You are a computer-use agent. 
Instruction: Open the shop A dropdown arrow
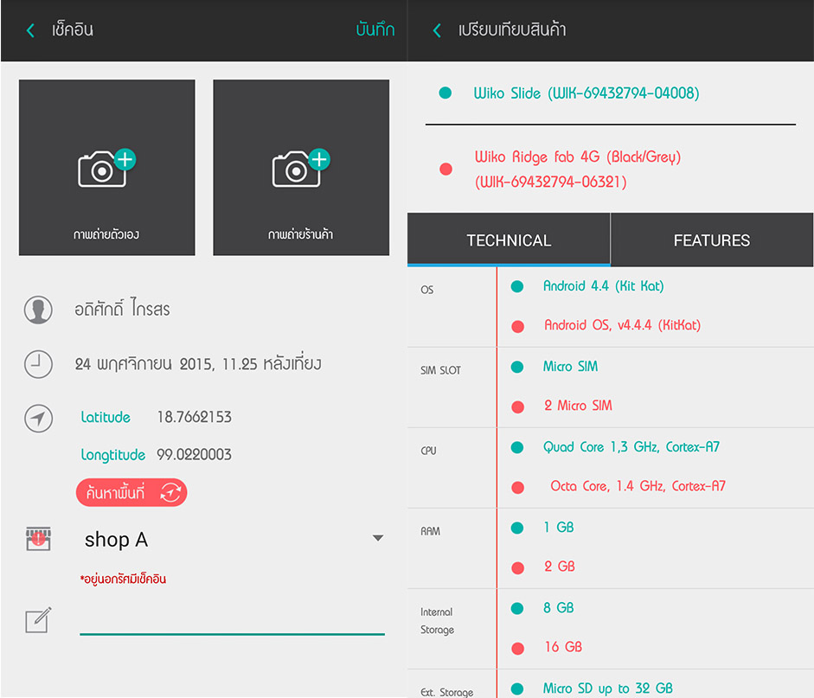click(x=377, y=539)
